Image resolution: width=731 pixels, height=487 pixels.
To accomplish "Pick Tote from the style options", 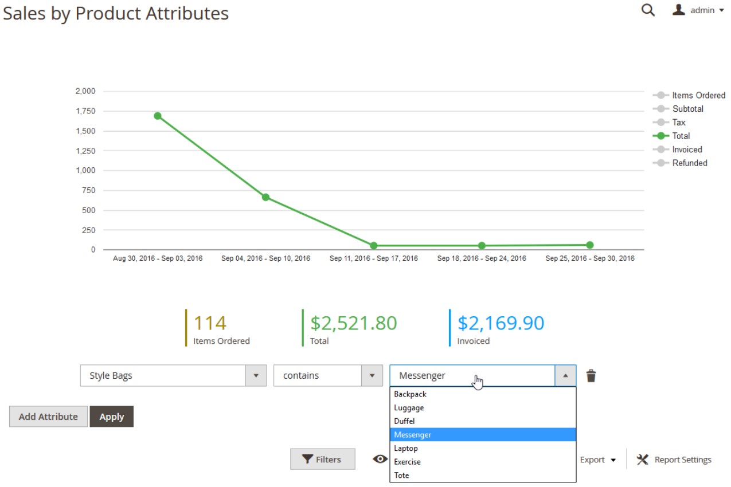I will [x=401, y=475].
